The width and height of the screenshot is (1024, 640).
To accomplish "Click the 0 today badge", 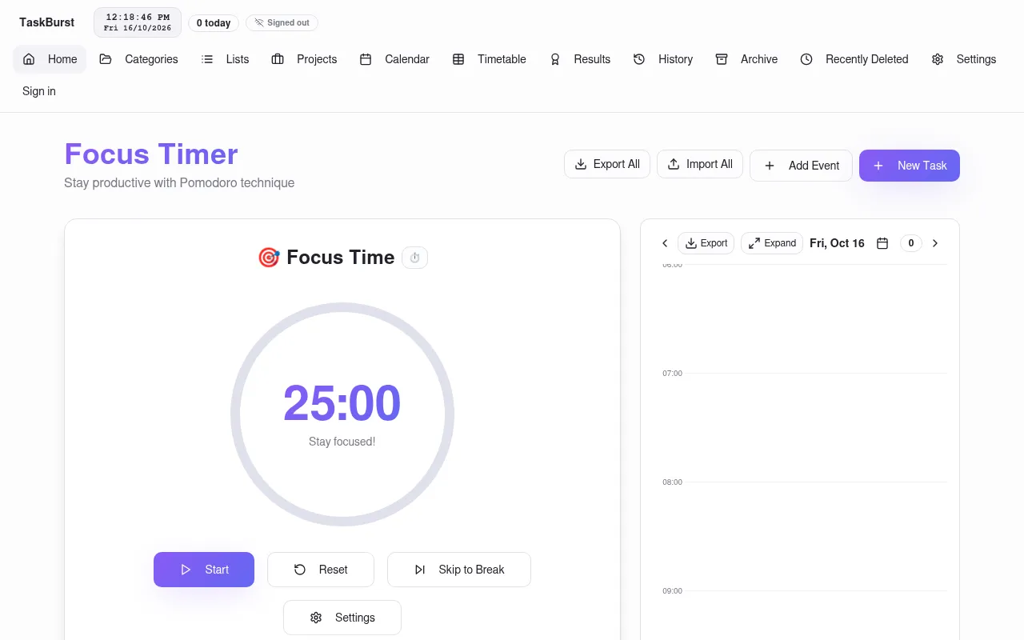I will pyautogui.click(x=214, y=23).
